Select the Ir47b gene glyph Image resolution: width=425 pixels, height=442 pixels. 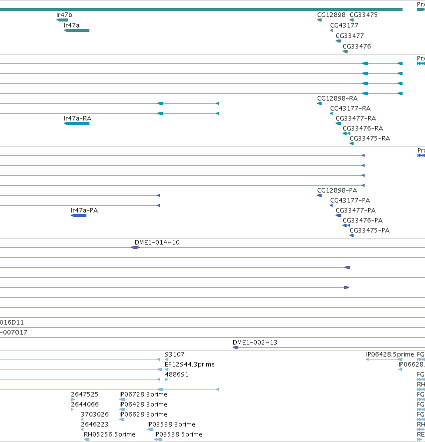pos(62,20)
